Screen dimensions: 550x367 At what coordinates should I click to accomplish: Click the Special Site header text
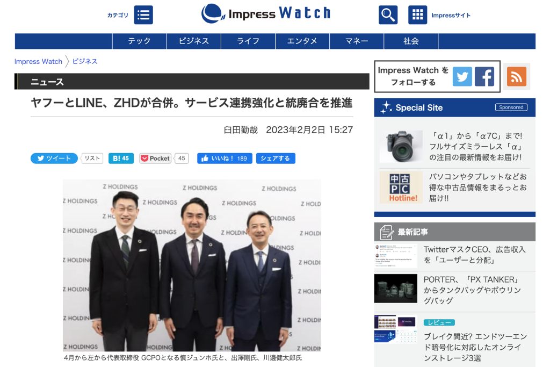[419, 107]
